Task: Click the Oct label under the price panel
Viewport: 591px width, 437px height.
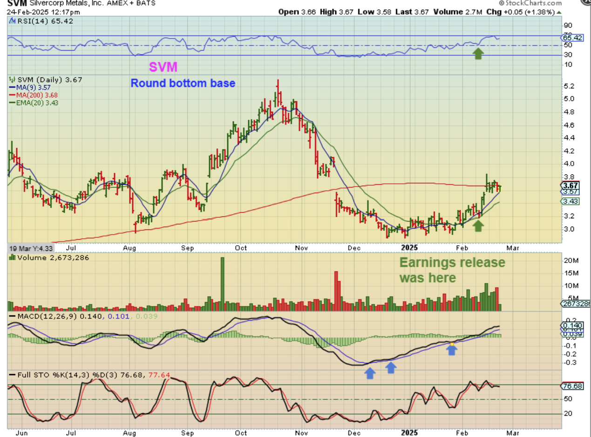Action: point(242,249)
